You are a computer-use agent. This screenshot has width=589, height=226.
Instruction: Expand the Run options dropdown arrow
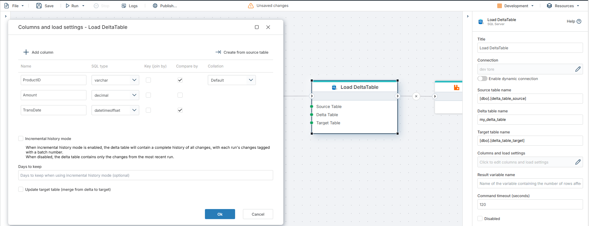click(83, 6)
